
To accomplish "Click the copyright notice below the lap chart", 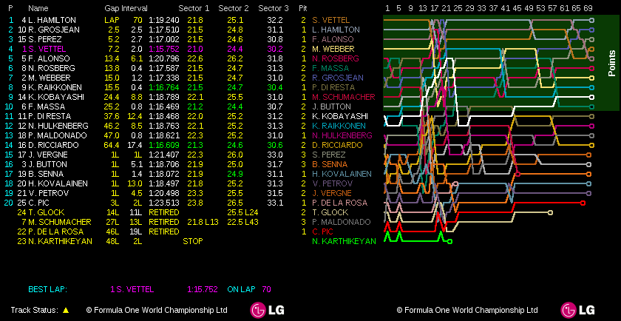I will [467, 310].
